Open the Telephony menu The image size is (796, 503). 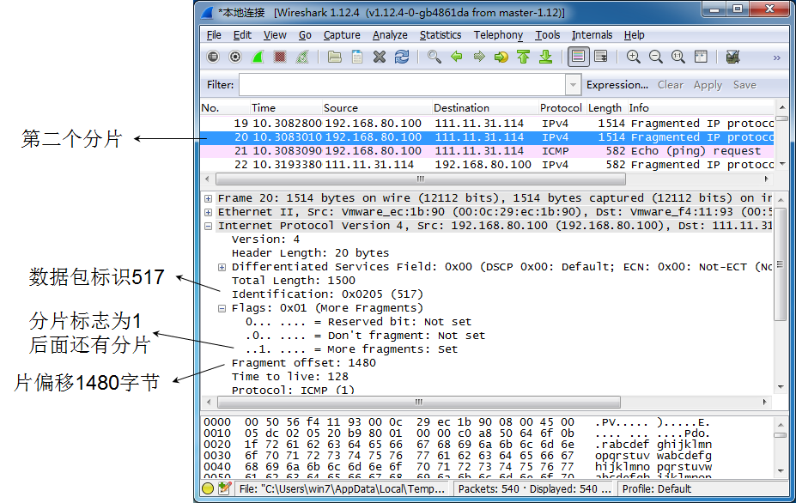point(498,35)
